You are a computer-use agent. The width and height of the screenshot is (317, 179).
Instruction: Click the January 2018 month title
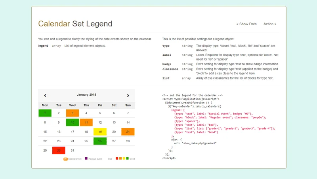coord(86,94)
